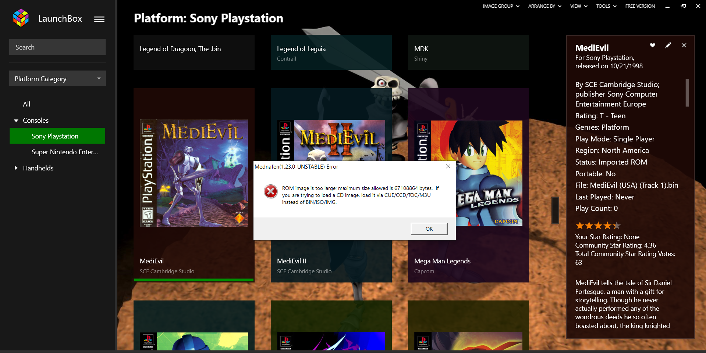706x353 pixels.
Task: Click the Region: North America line
Action: point(612,150)
